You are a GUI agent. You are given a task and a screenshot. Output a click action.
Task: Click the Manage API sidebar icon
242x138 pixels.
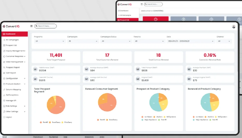click(x=4, y=100)
